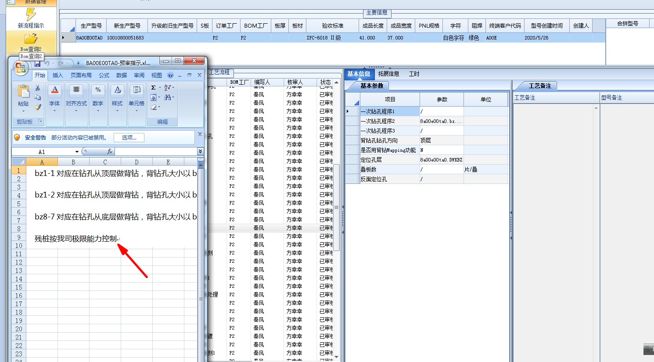Select cell with 残桩按我司极限能力控制
This screenshot has width=654, height=362.
coord(75,239)
